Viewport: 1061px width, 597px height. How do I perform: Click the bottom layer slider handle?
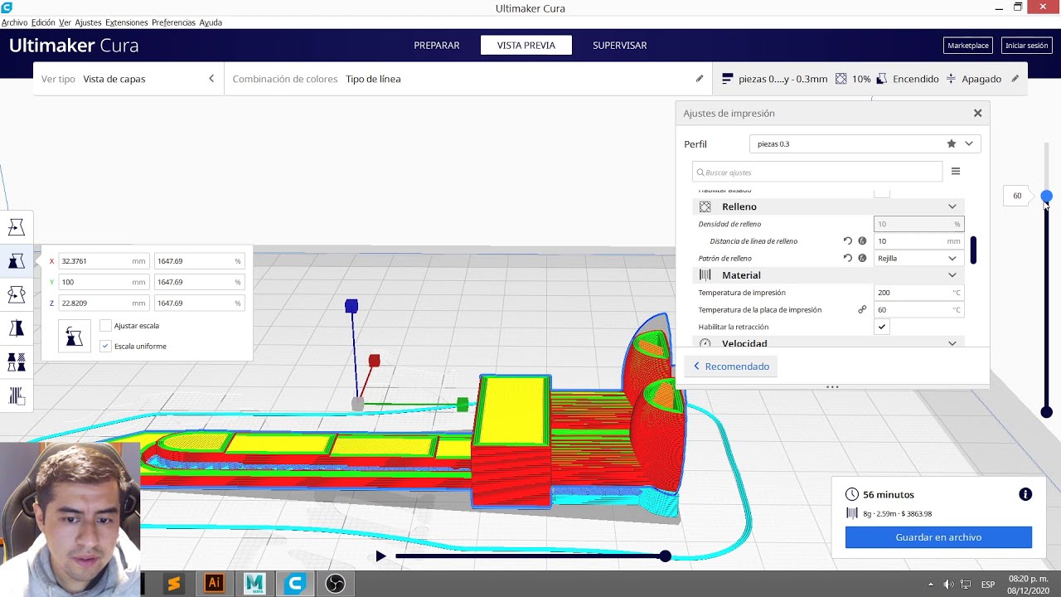1046,412
